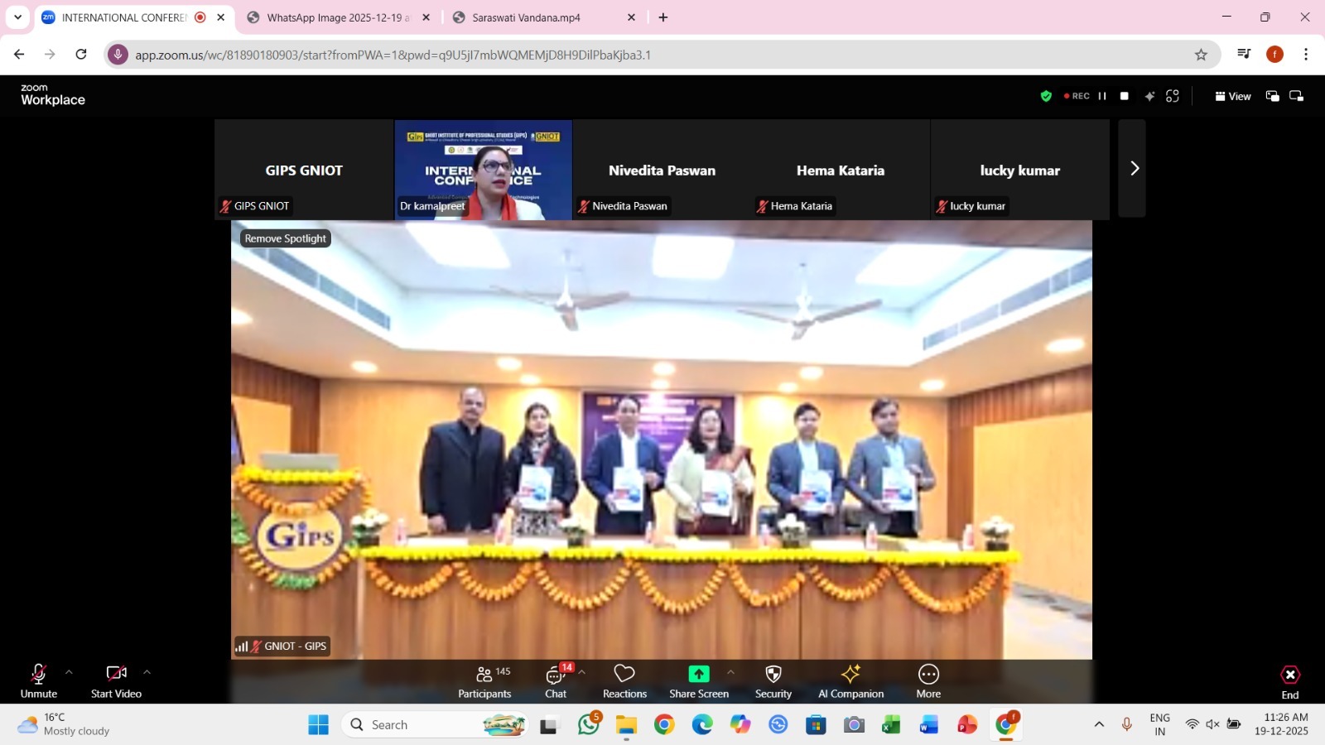Image resolution: width=1325 pixels, height=745 pixels.
Task: Turn on camera with Start Video
Action: pos(116,681)
